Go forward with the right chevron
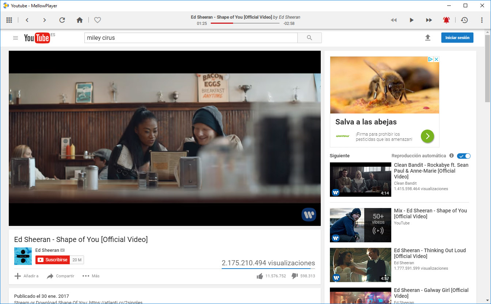491x304 pixels. click(45, 20)
